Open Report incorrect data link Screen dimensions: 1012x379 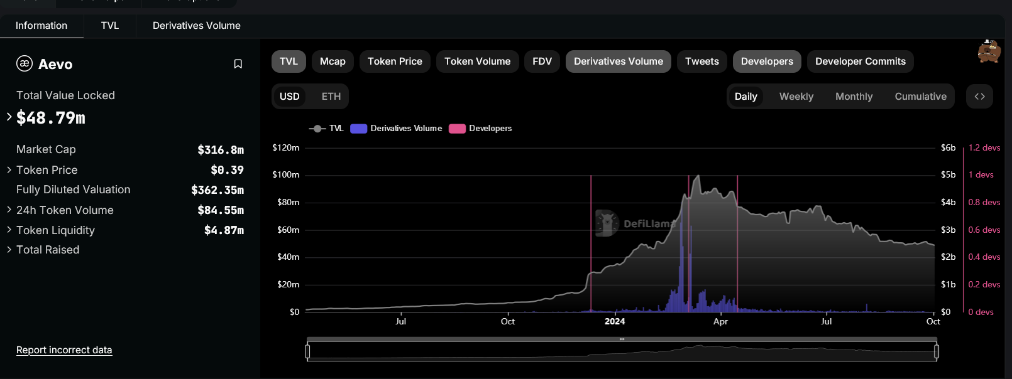point(64,350)
